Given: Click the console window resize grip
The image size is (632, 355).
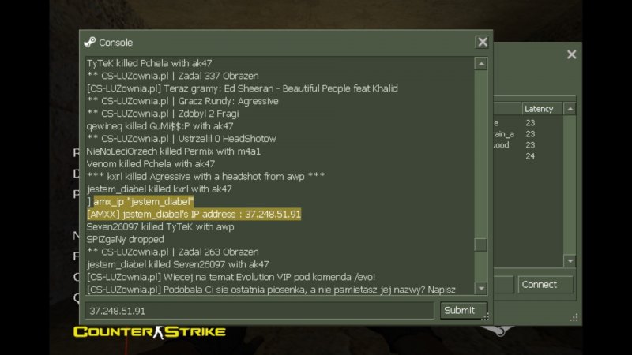Looking at the screenshot, I should point(486,317).
